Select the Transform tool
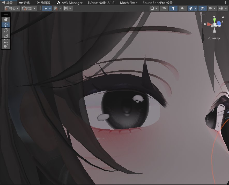229x185 pixels. tap(6, 47)
